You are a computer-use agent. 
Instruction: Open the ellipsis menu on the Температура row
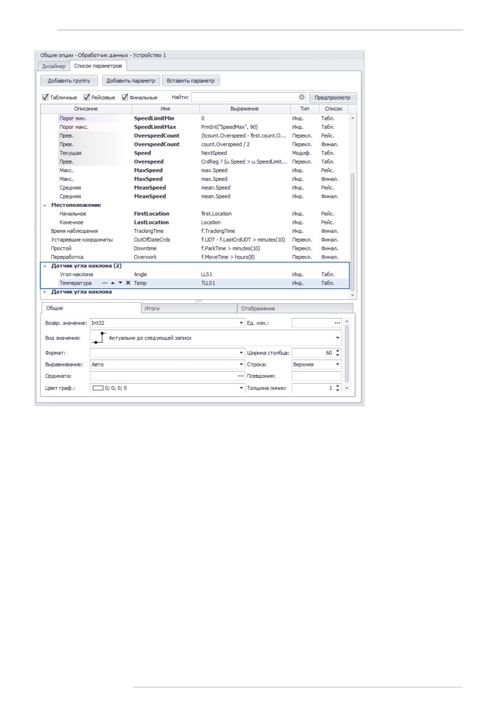coord(104,282)
